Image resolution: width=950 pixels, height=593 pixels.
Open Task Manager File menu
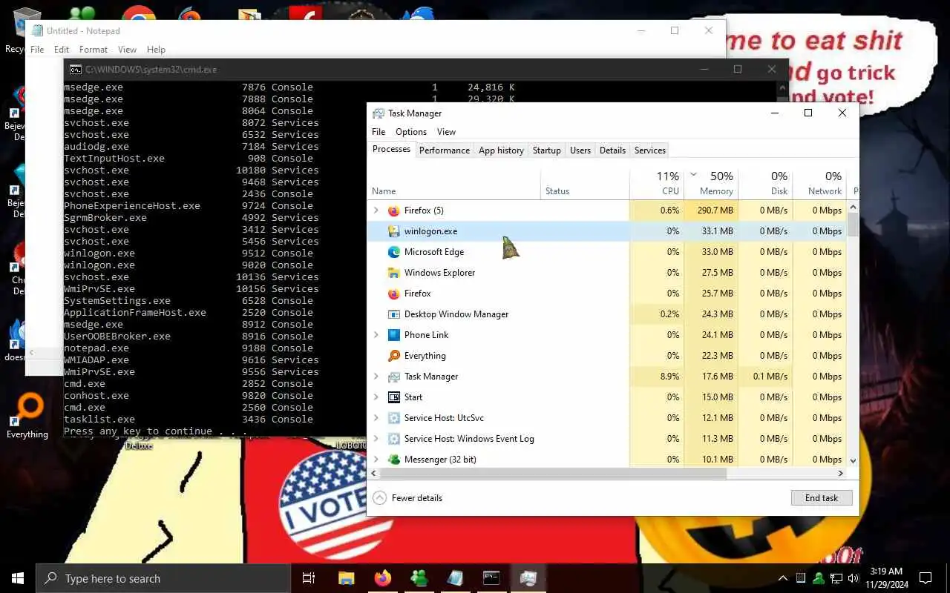379,132
